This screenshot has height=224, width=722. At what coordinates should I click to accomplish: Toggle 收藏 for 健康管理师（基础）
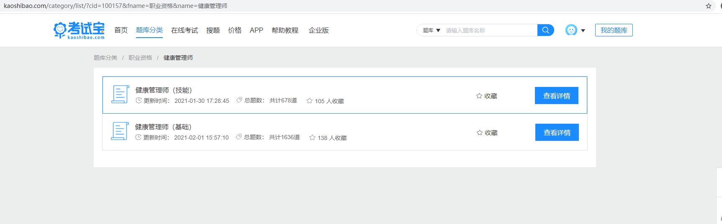pyautogui.click(x=487, y=132)
